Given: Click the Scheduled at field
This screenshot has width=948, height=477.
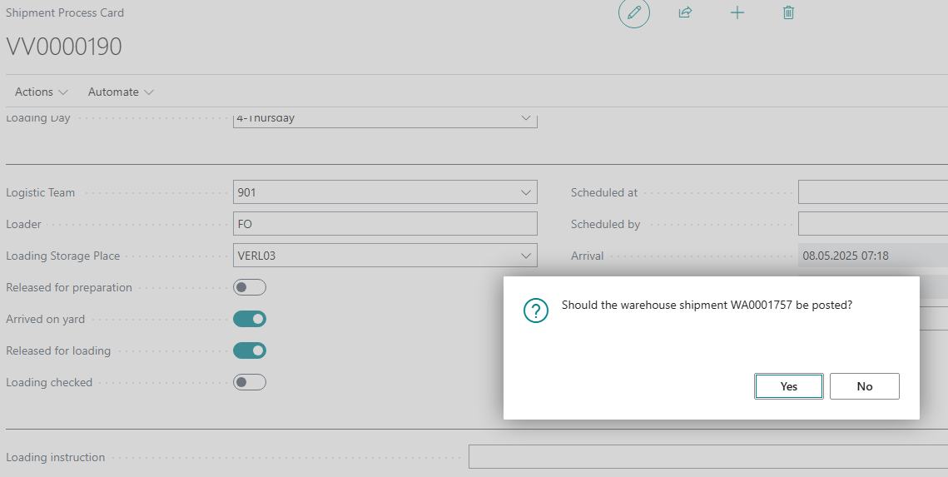Looking at the screenshot, I should pyautogui.click(x=872, y=192).
